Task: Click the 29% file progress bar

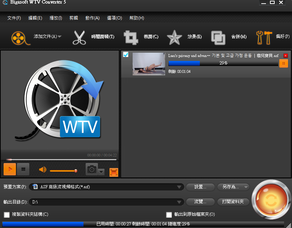Action: [223, 63]
